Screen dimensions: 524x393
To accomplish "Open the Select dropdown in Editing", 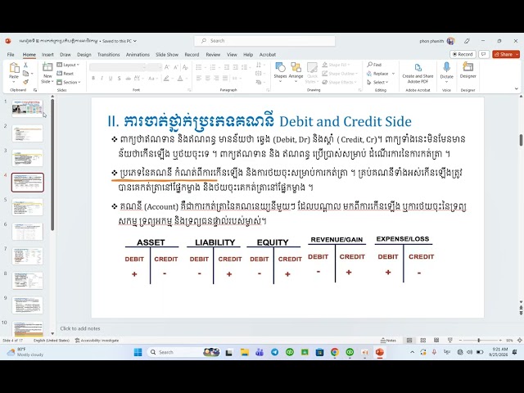I will tap(377, 82).
